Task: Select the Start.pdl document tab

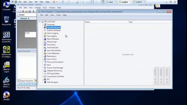Action: (x=23, y=18)
